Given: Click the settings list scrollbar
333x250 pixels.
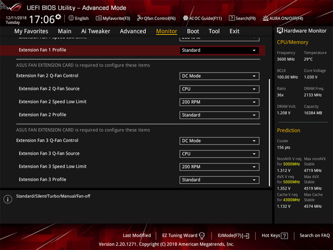Looking at the screenshot, I should pos(270,132).
